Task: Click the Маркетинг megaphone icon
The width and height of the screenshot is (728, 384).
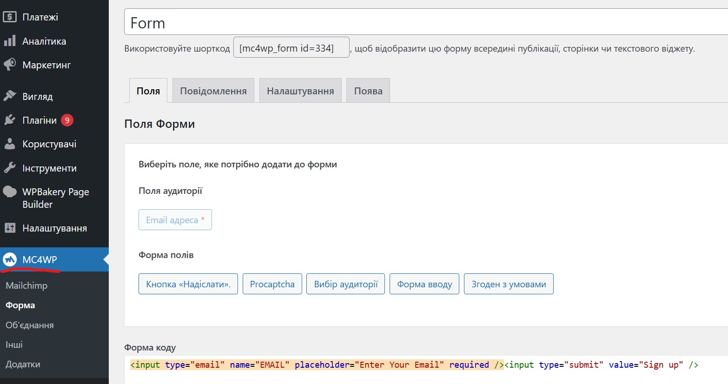Action: (10, 65)
